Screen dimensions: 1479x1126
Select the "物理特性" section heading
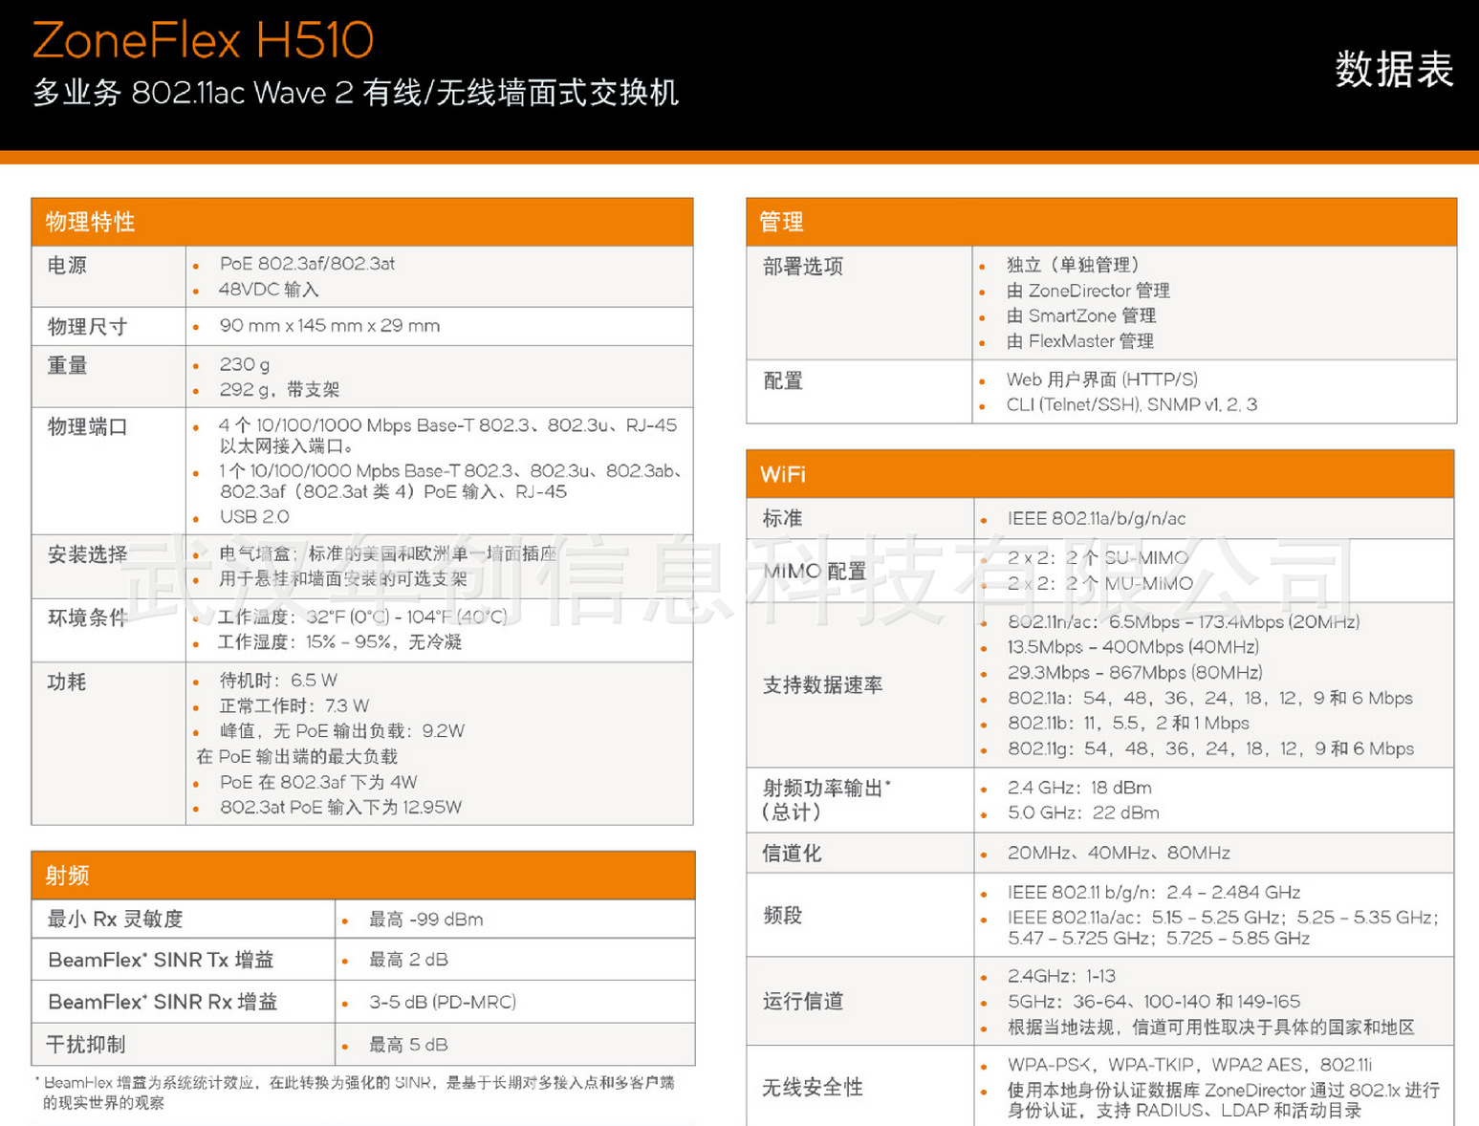pyautogui.click(x=90, y=223)
